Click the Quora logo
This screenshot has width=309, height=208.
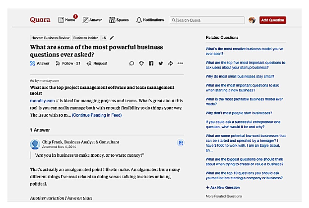point(40,20)
